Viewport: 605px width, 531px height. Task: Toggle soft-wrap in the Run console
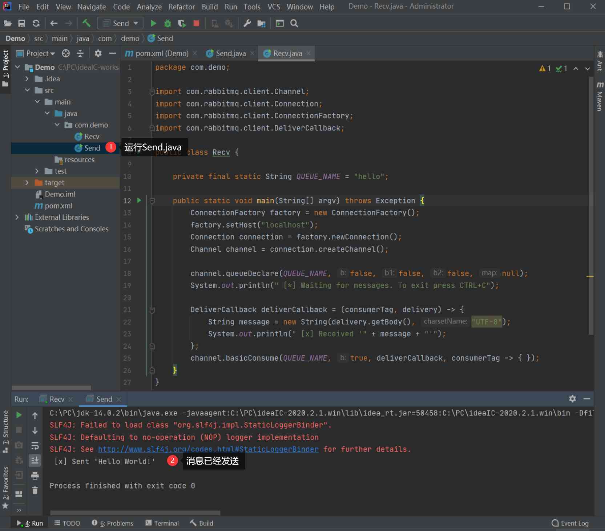[35, 446]
